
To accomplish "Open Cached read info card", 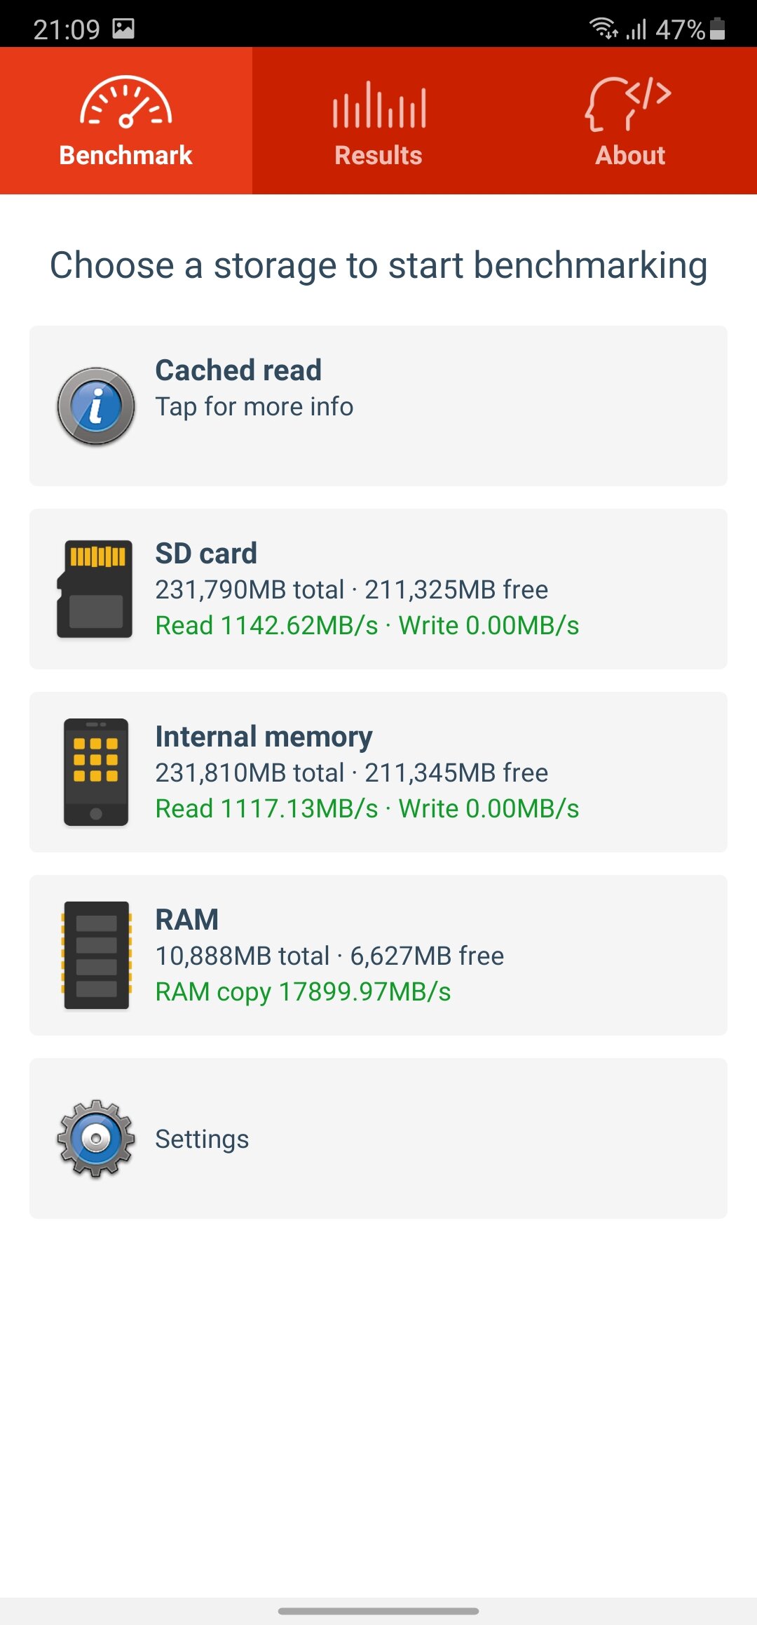I will 378,406.
